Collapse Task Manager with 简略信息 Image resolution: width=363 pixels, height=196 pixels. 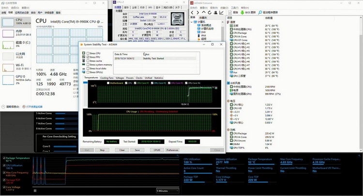pyautogui.click(x=11, y=107)
